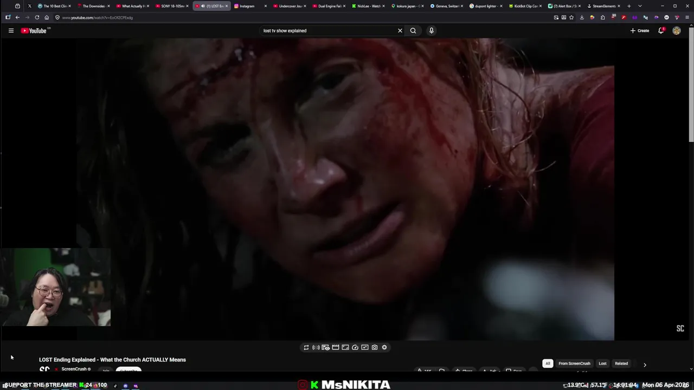Click the ScreenCrush channel name
The image size is (694, 390).
(x=75, y=369)
